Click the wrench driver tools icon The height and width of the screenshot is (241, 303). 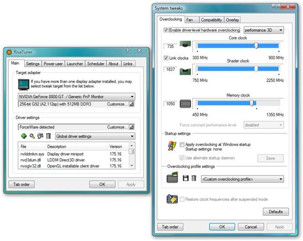pos(40,136)
